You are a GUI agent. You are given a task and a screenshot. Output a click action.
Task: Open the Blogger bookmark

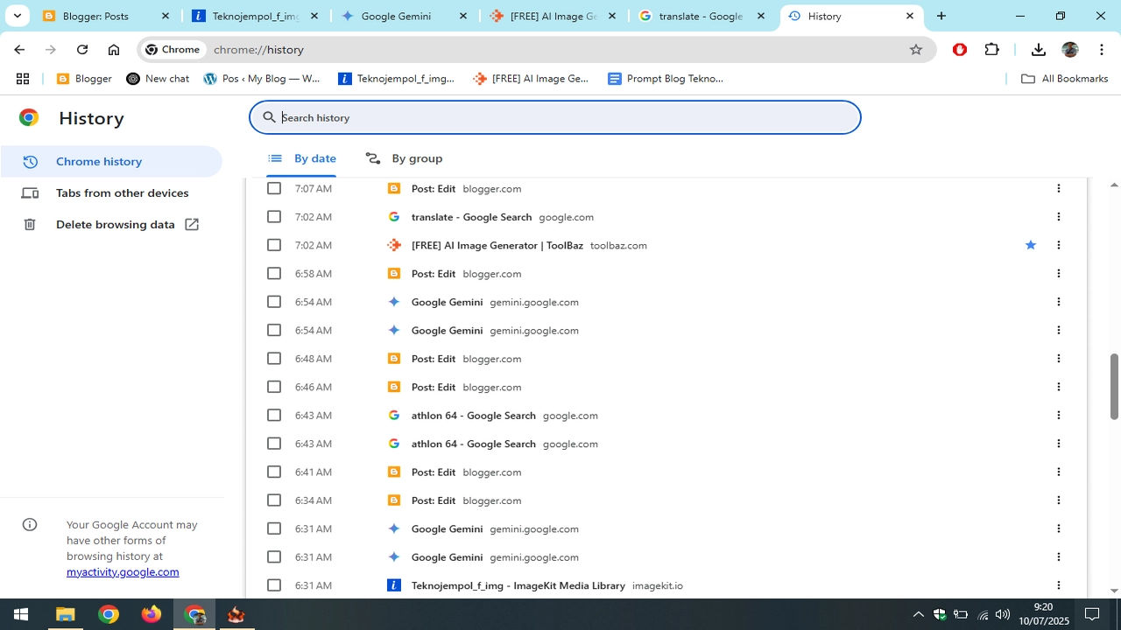[x=84, y=79]
